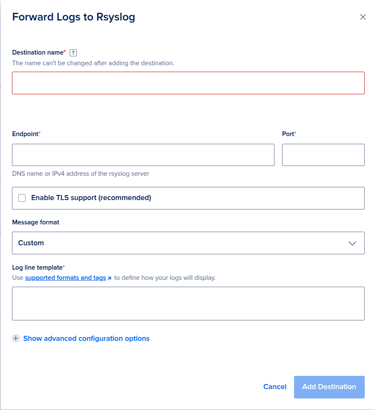Focus the Endpoint input field

pos(143,154)
